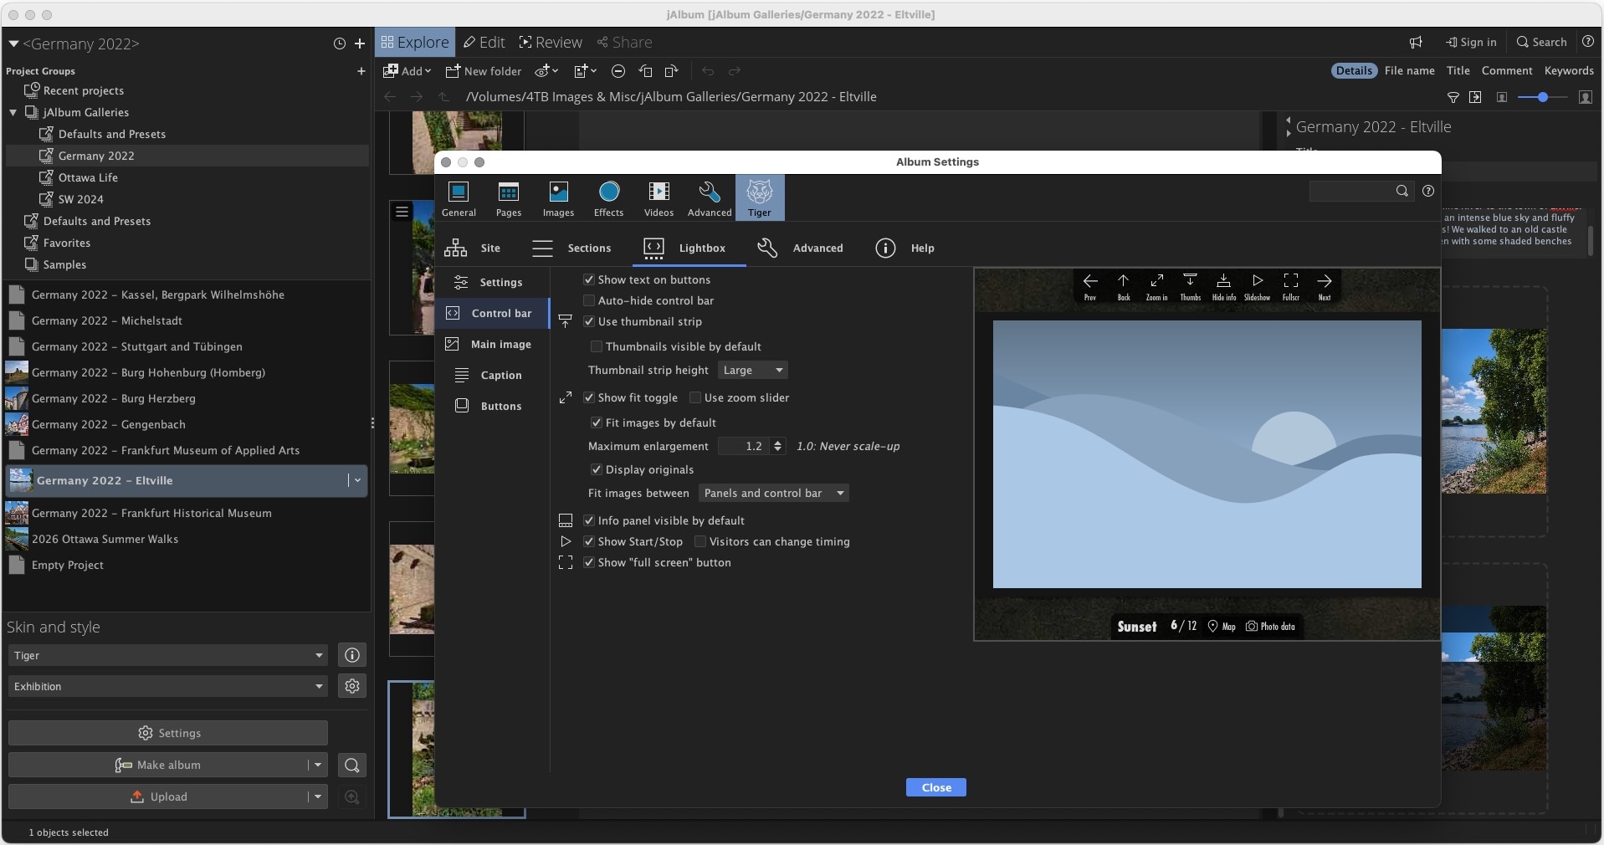
Task: Open the Effects settings category
Action: point(608,198)
